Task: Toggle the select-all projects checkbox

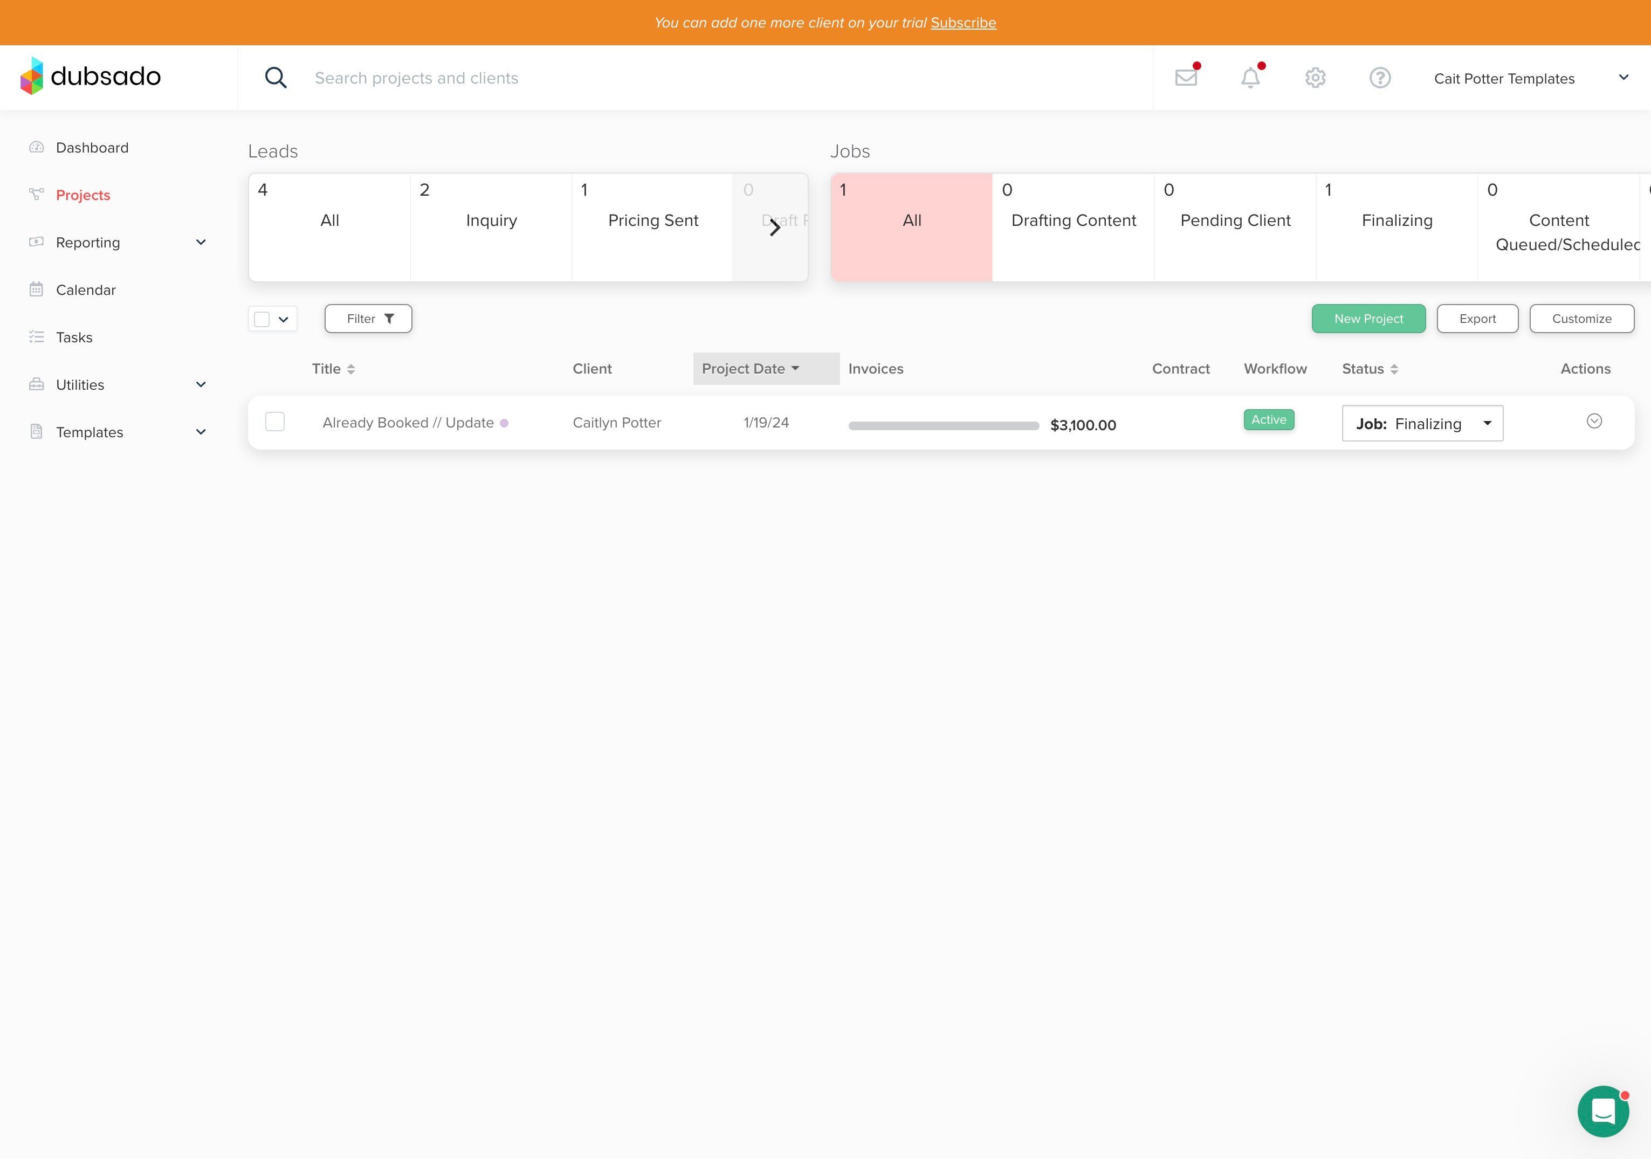Action: (x=262, y=319)
